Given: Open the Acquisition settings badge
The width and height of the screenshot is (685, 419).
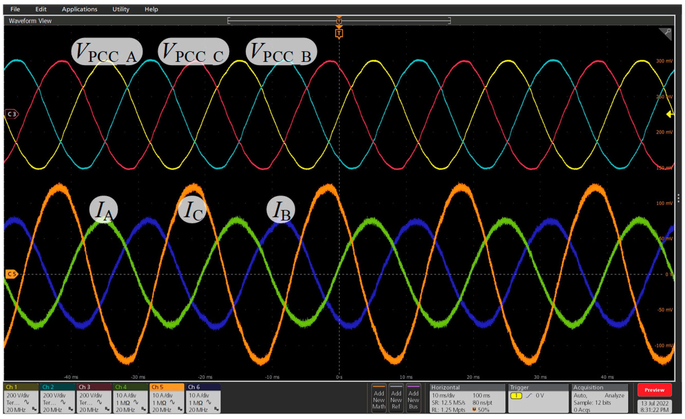Looking at the screenshot, I should (x=599, y=398).
